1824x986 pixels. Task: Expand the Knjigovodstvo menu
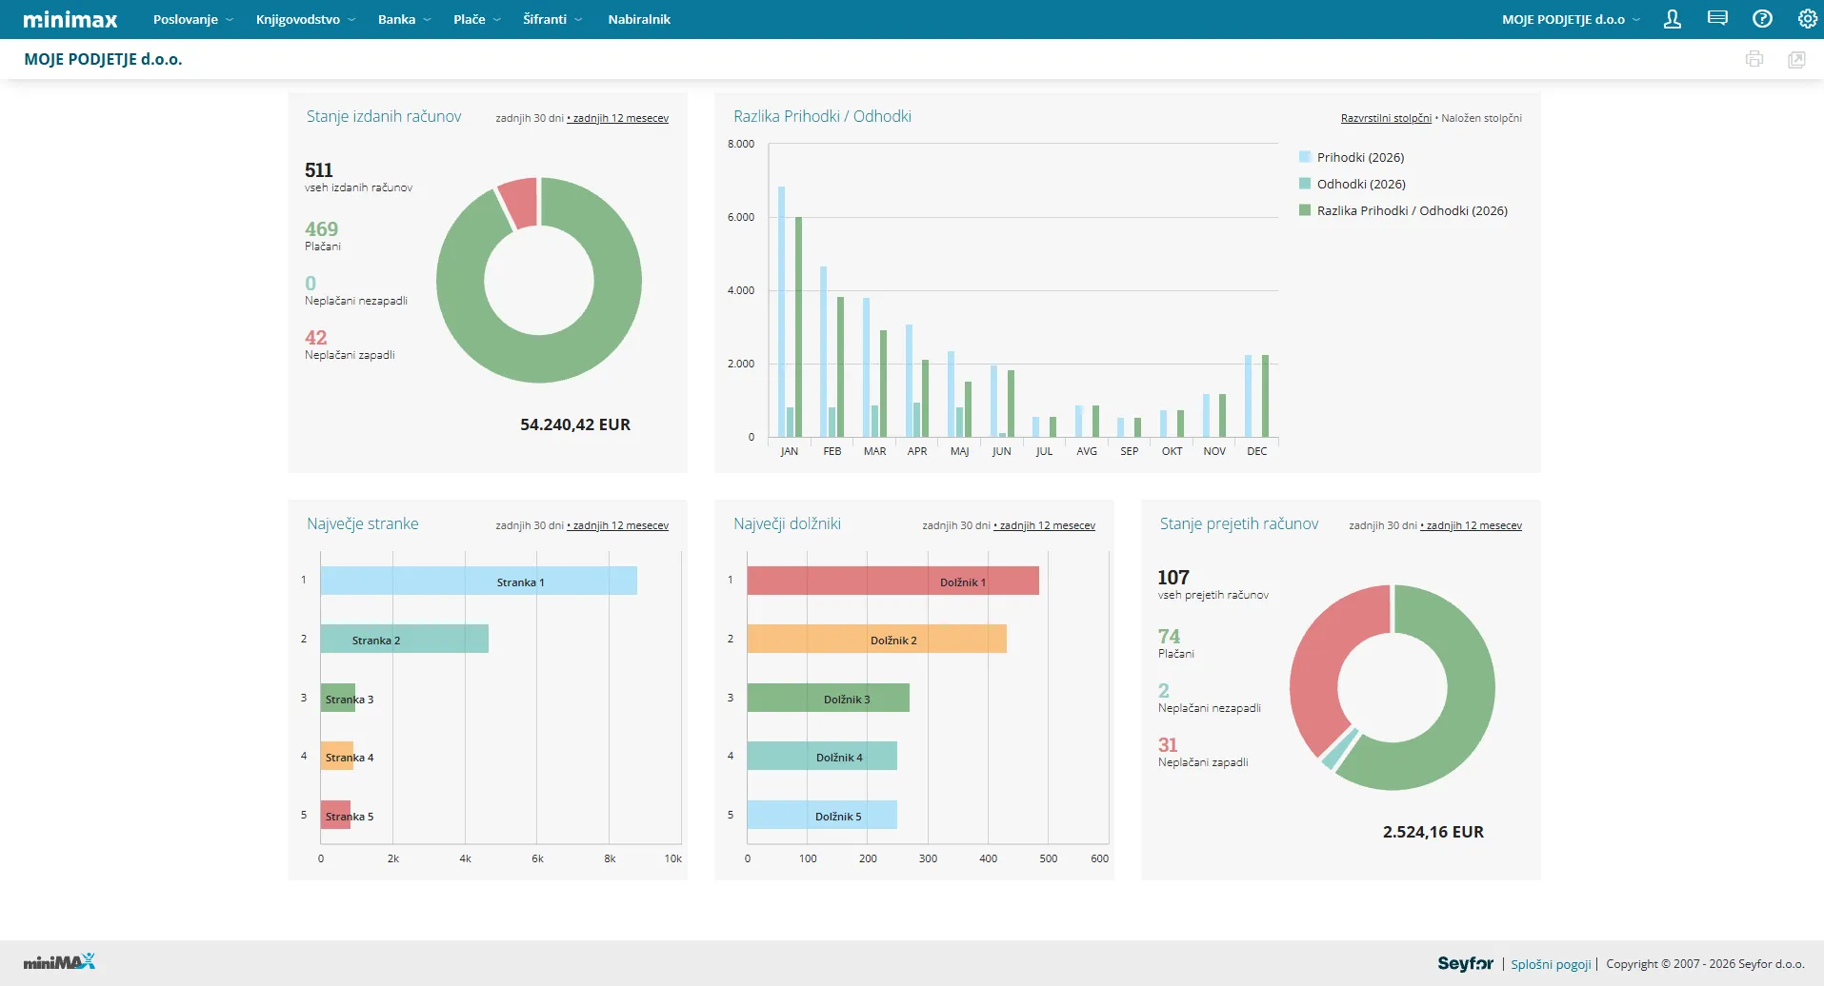click(x=305, y=19)
